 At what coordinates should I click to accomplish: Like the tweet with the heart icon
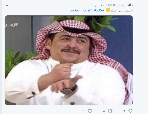tap(90, 111)
